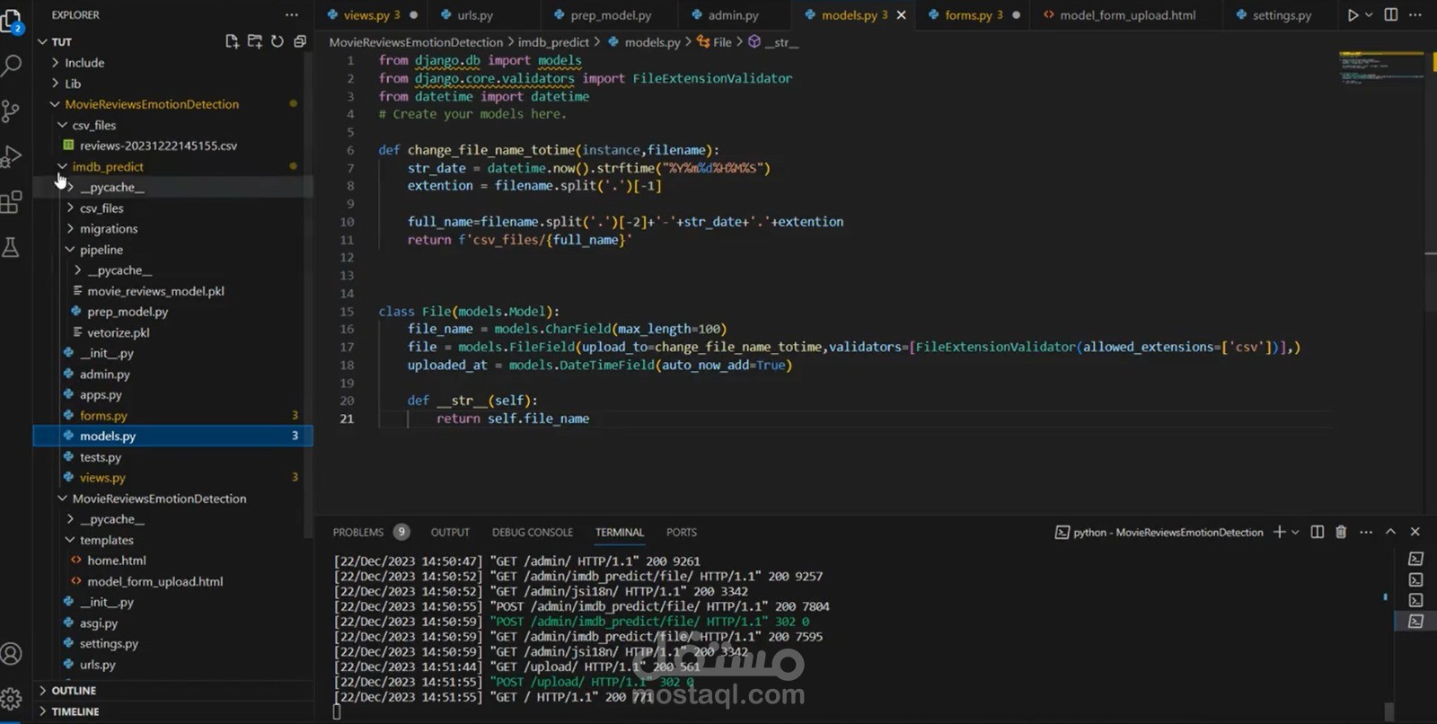Click New Folder icon in explorer header
The width and height of the screenshot is (1437, 724).
tap(255, 41)
